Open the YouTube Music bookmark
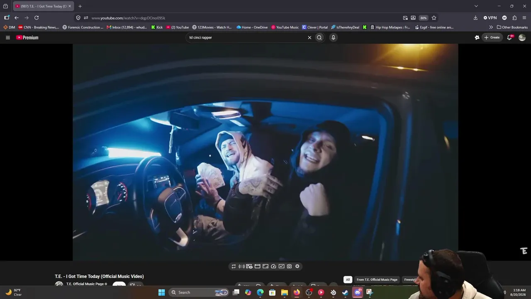This screenshot has height=299, width=531. click(x=285, y=27)
